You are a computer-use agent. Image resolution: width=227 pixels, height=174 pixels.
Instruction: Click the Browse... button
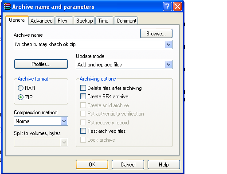[156, 34]
